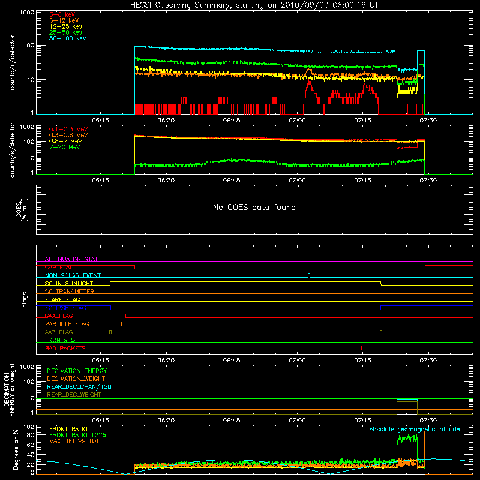Click the 07:30 tick label under the MeV panel

pyautogui.click(x=428, y=181)
